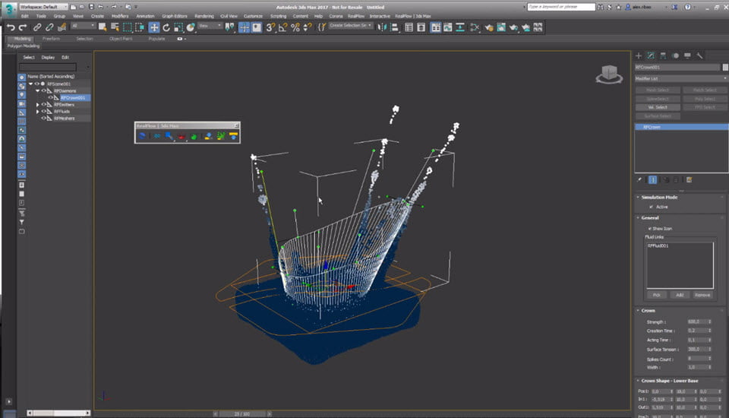
Task: Toggle visibility eye of RFCrown001
Action: [51, 98]
